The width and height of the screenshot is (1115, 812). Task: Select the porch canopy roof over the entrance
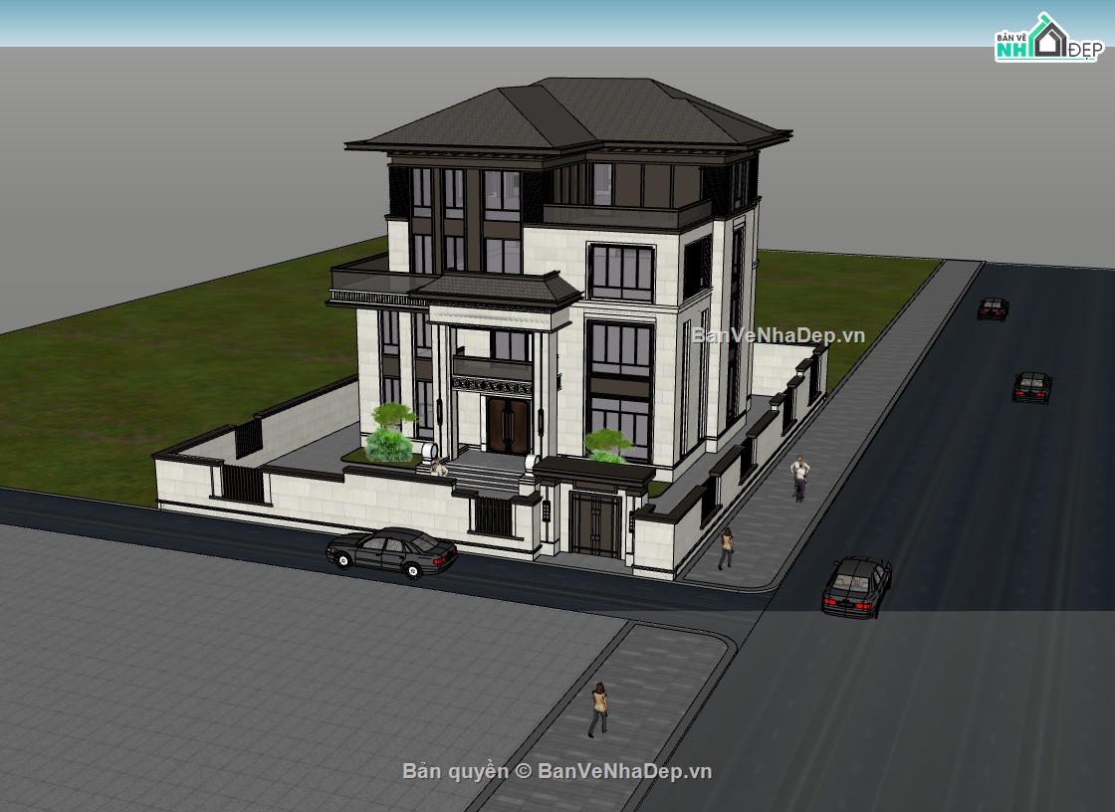point(503,290)
